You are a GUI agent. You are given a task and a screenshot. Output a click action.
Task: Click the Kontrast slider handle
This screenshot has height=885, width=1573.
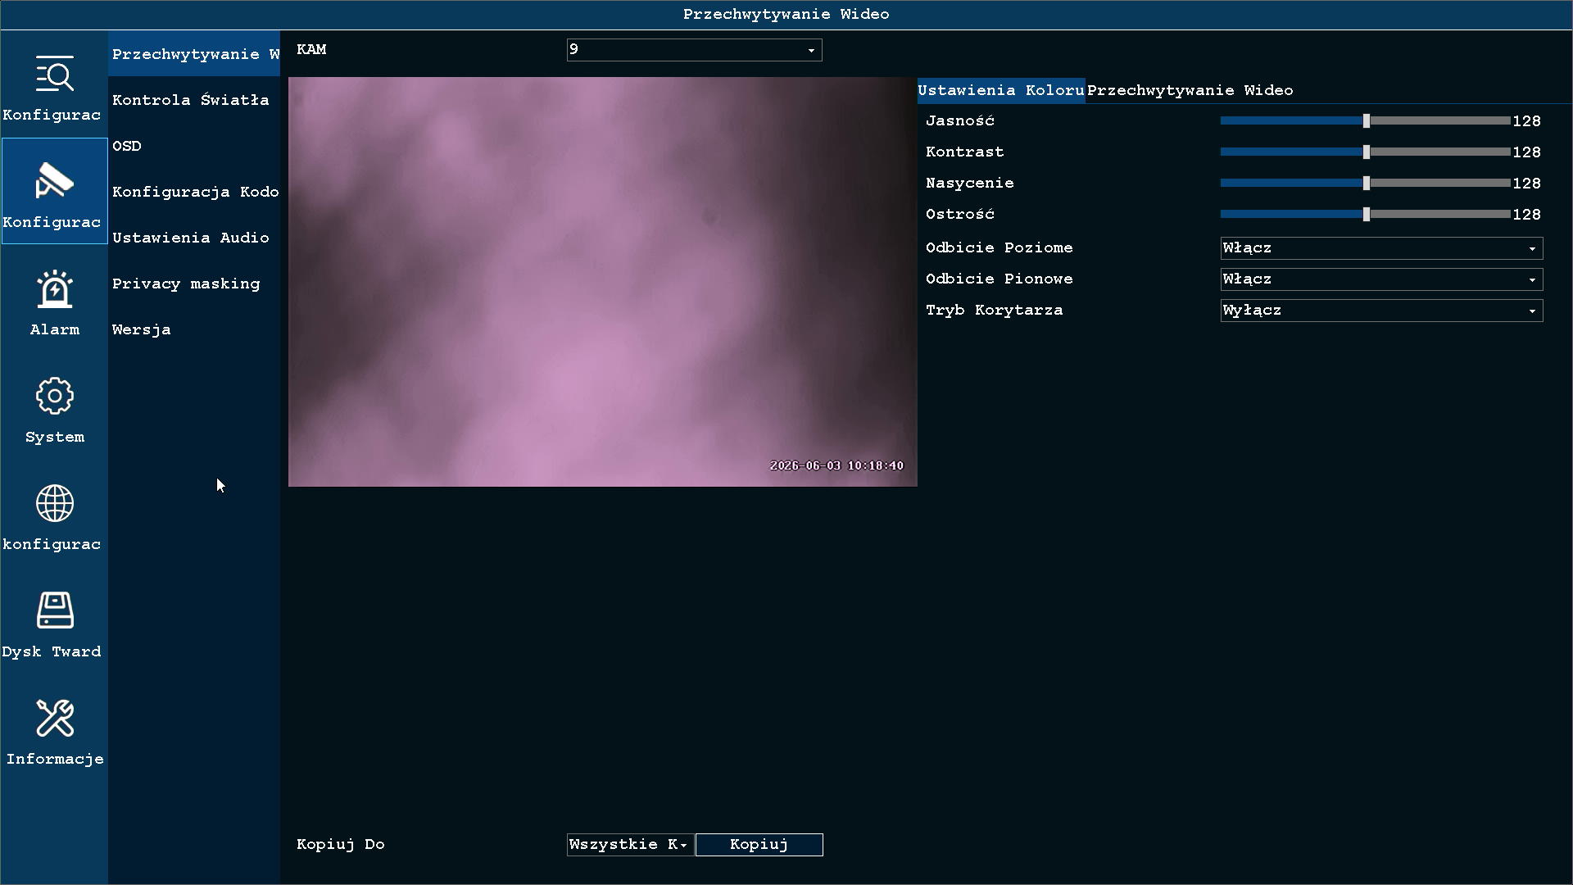(x=1367, y=152)
